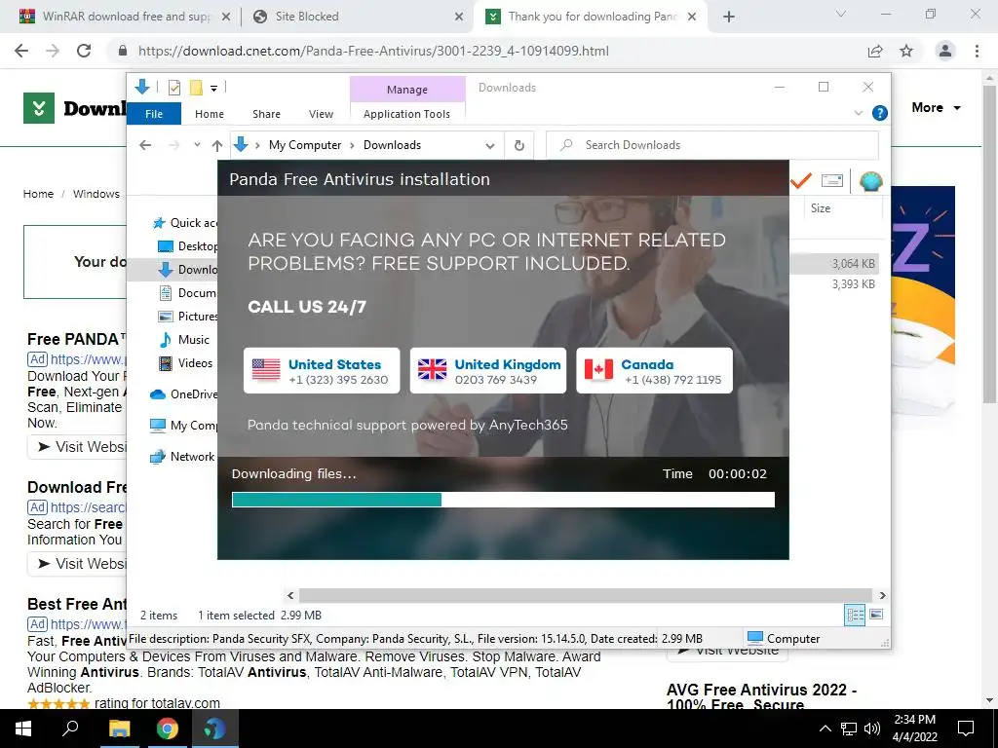Screen dimensions: 998x748
Task: Switch to Details view layout icon
Action: 855,615
